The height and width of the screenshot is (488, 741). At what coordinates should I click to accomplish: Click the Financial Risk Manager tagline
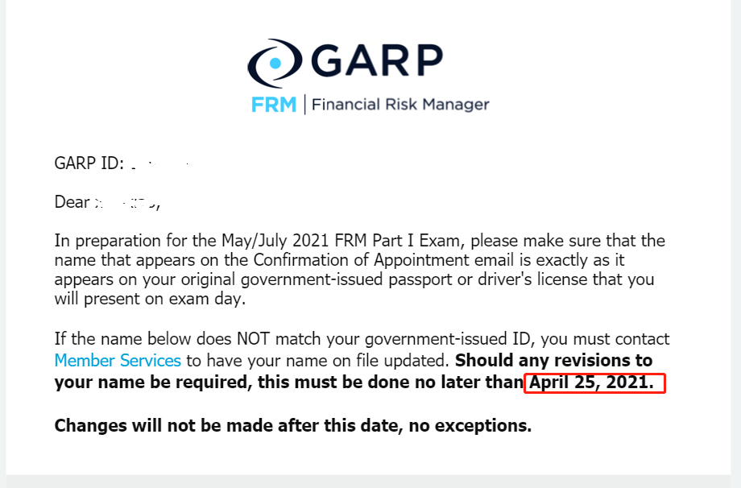point(400,105)
